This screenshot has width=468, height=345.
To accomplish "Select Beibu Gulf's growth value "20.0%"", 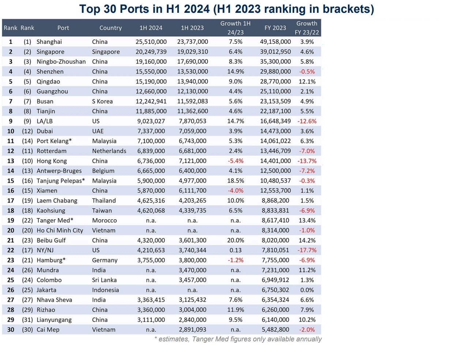I will (x=235, y=240).
